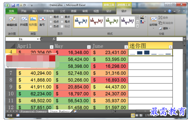Open Excel Help question mark icon

coord(170,11)
